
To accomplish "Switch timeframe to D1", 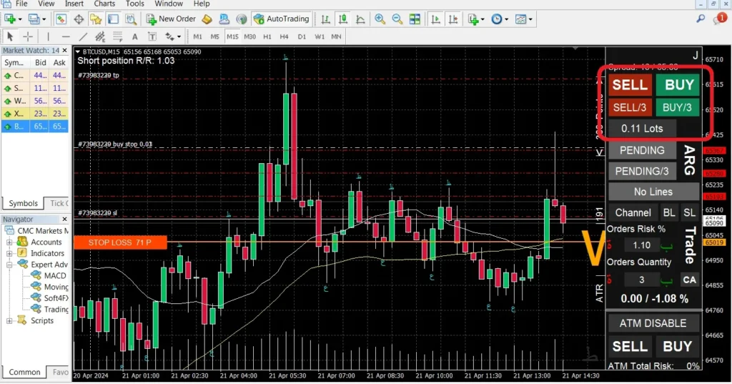I will coord(302,36).
